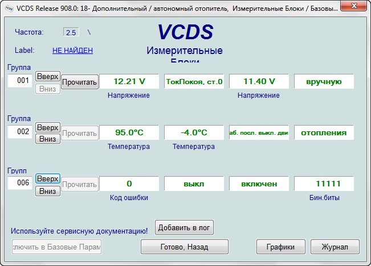
Task: Select the вручную value field
Action: [324, 81]
